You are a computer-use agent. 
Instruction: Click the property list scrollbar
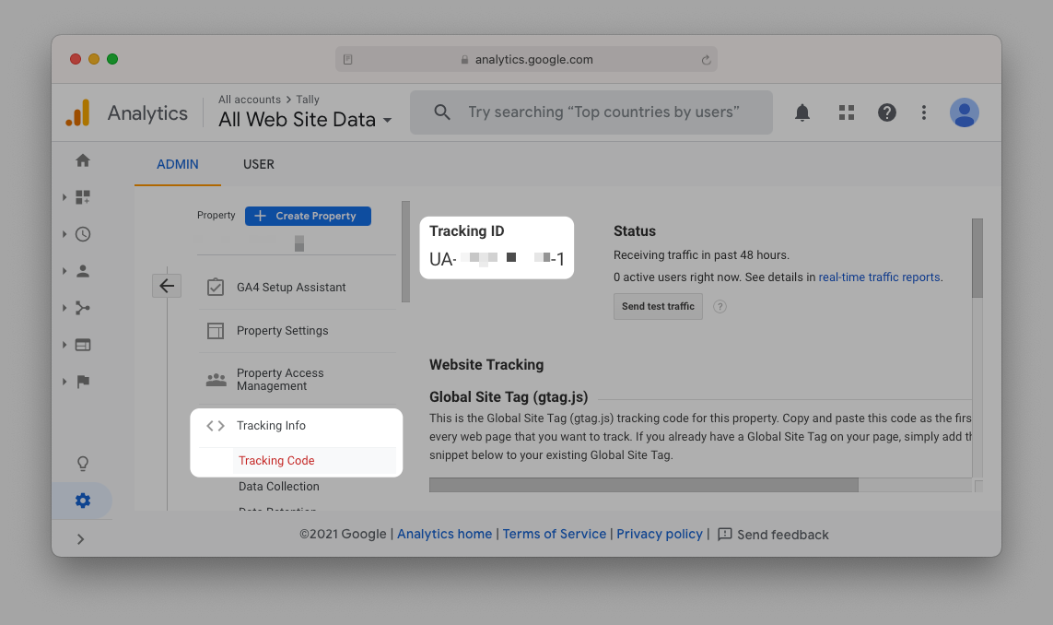(405, 252)
